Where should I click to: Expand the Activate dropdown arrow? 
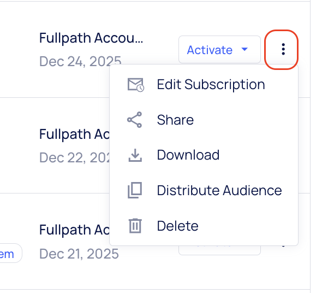pyautogui.click(x=245, y=50)
